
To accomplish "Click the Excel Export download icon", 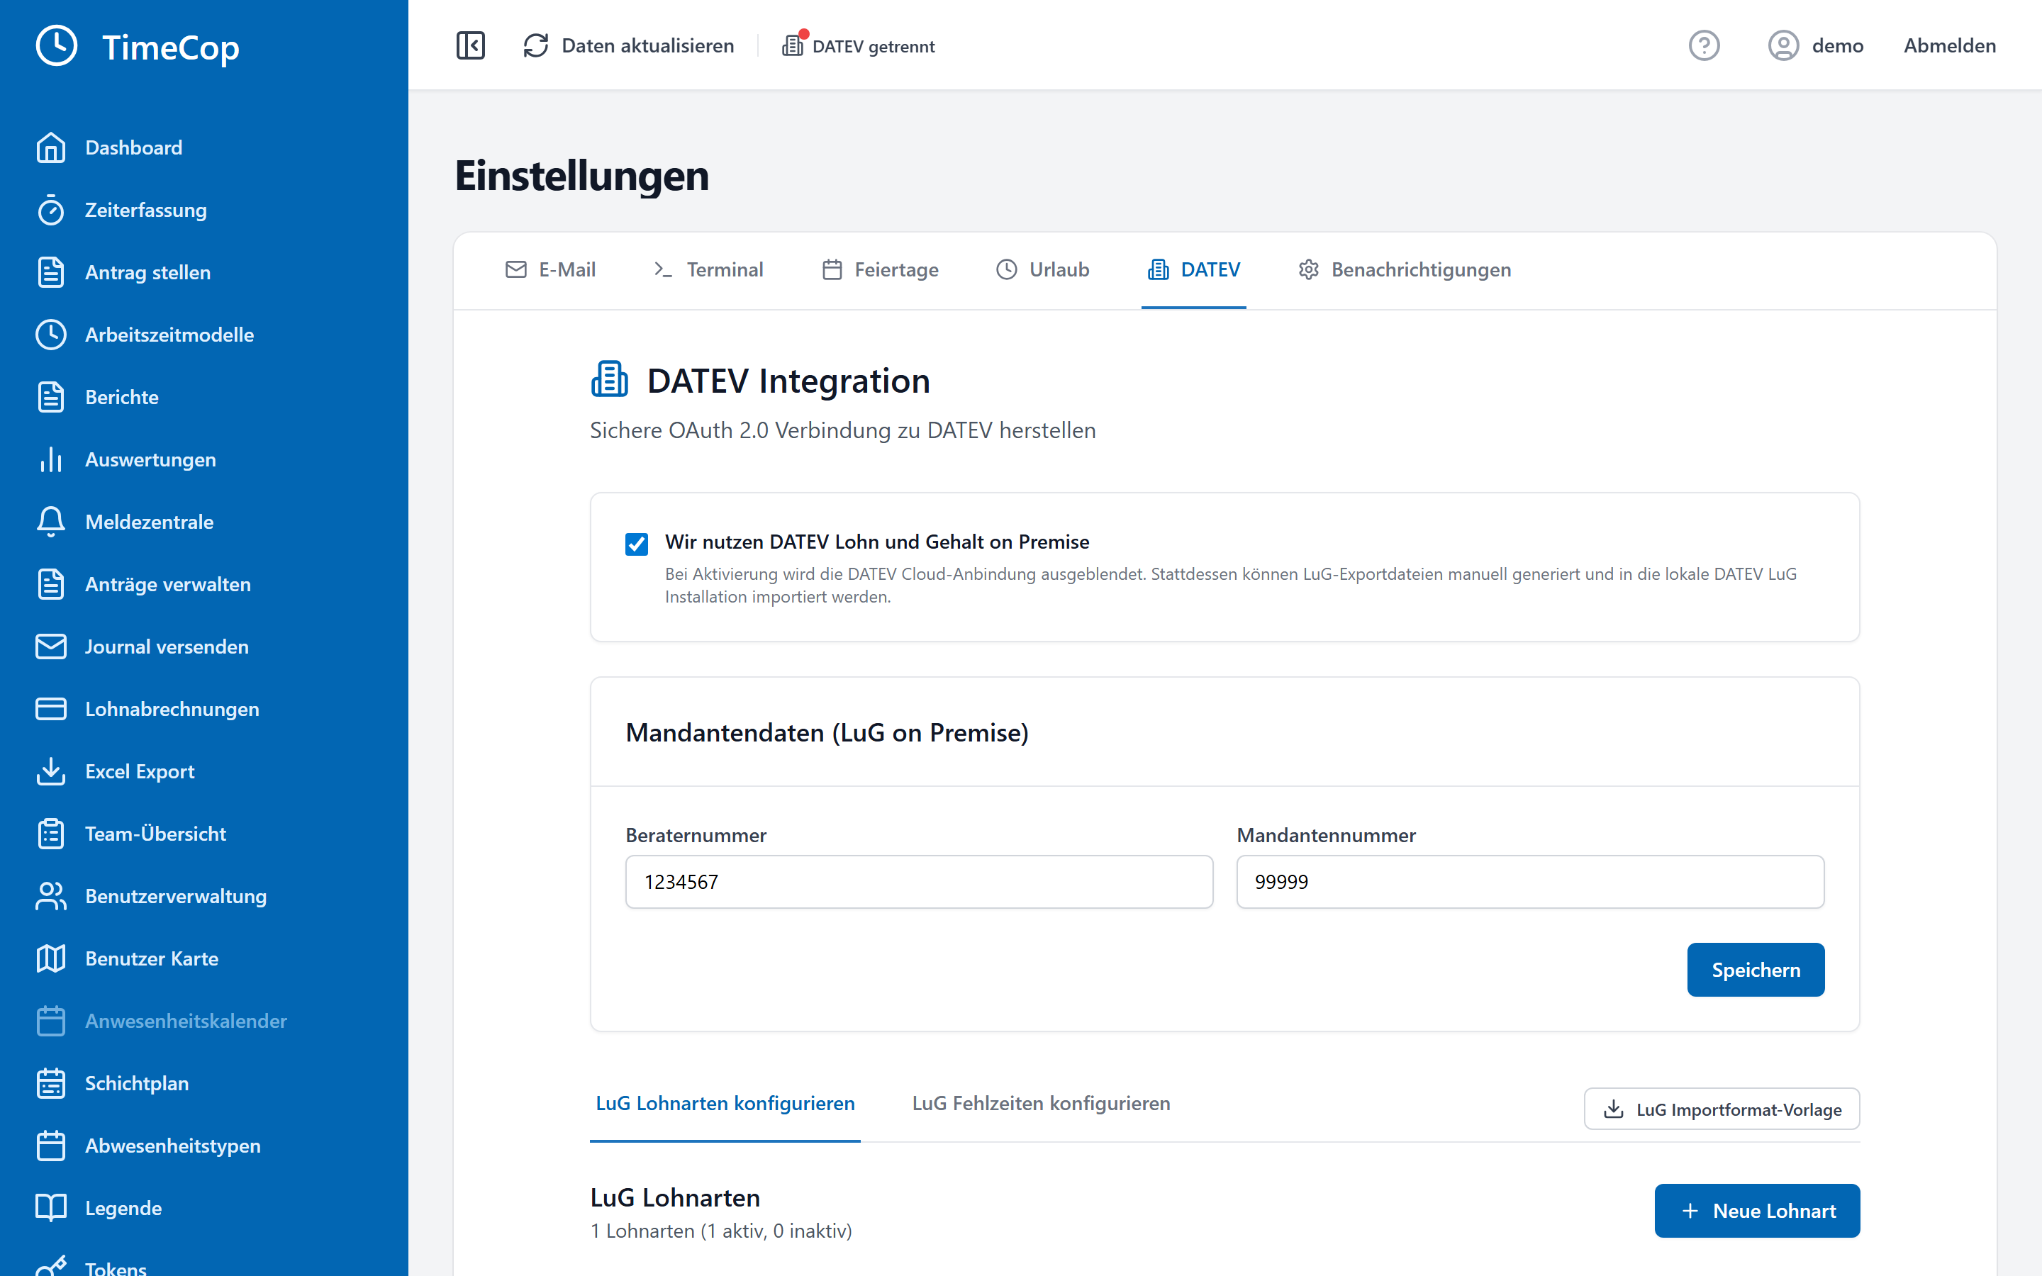I will click(x=50, y=771).
